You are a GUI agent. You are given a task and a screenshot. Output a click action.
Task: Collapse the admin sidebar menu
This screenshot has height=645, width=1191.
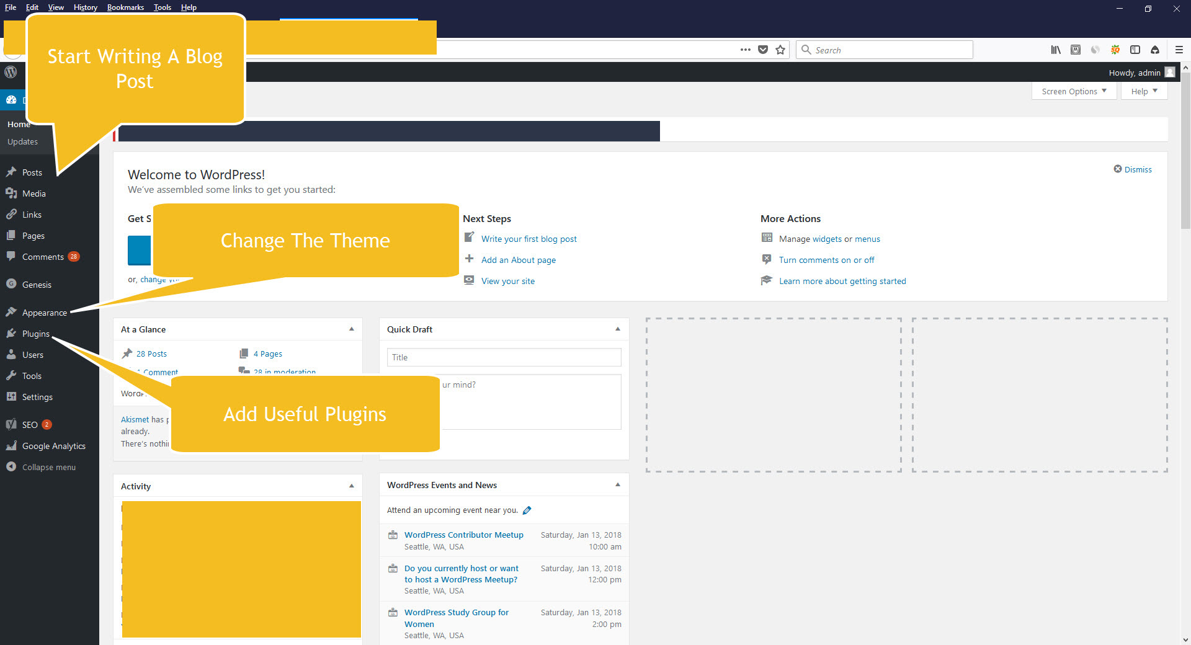tap(48, 467)
